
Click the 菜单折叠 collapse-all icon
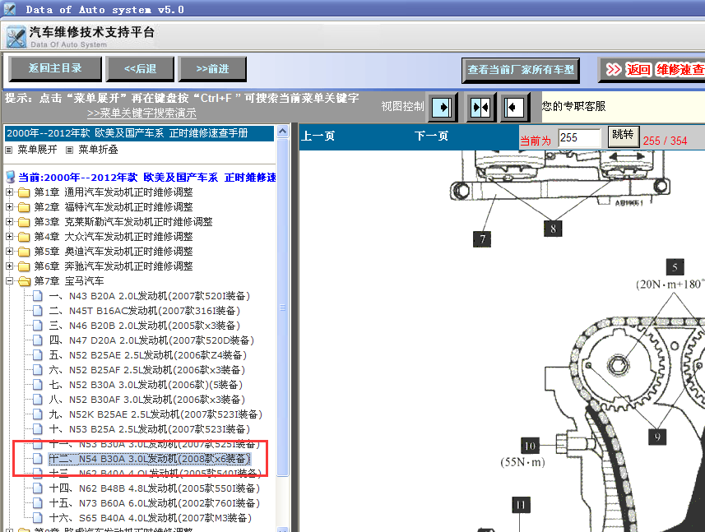click(69, 150)
